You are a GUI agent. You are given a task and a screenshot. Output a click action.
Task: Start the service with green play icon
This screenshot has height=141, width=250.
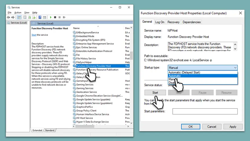[x=51, y=17]
